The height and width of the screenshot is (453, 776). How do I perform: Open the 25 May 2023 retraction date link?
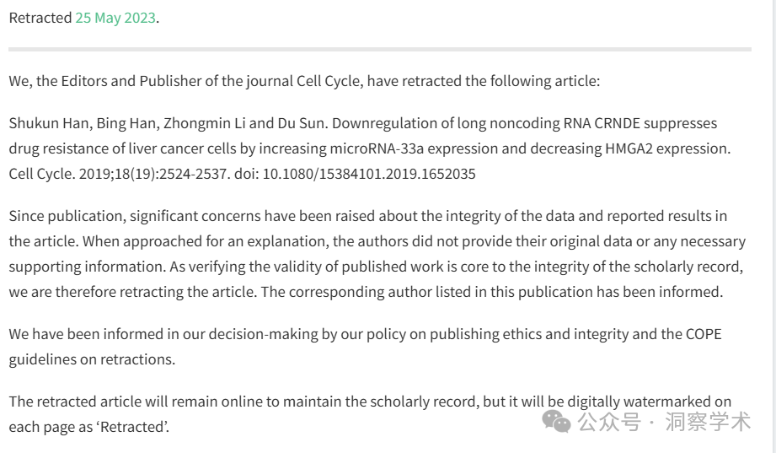pos(115,18)
